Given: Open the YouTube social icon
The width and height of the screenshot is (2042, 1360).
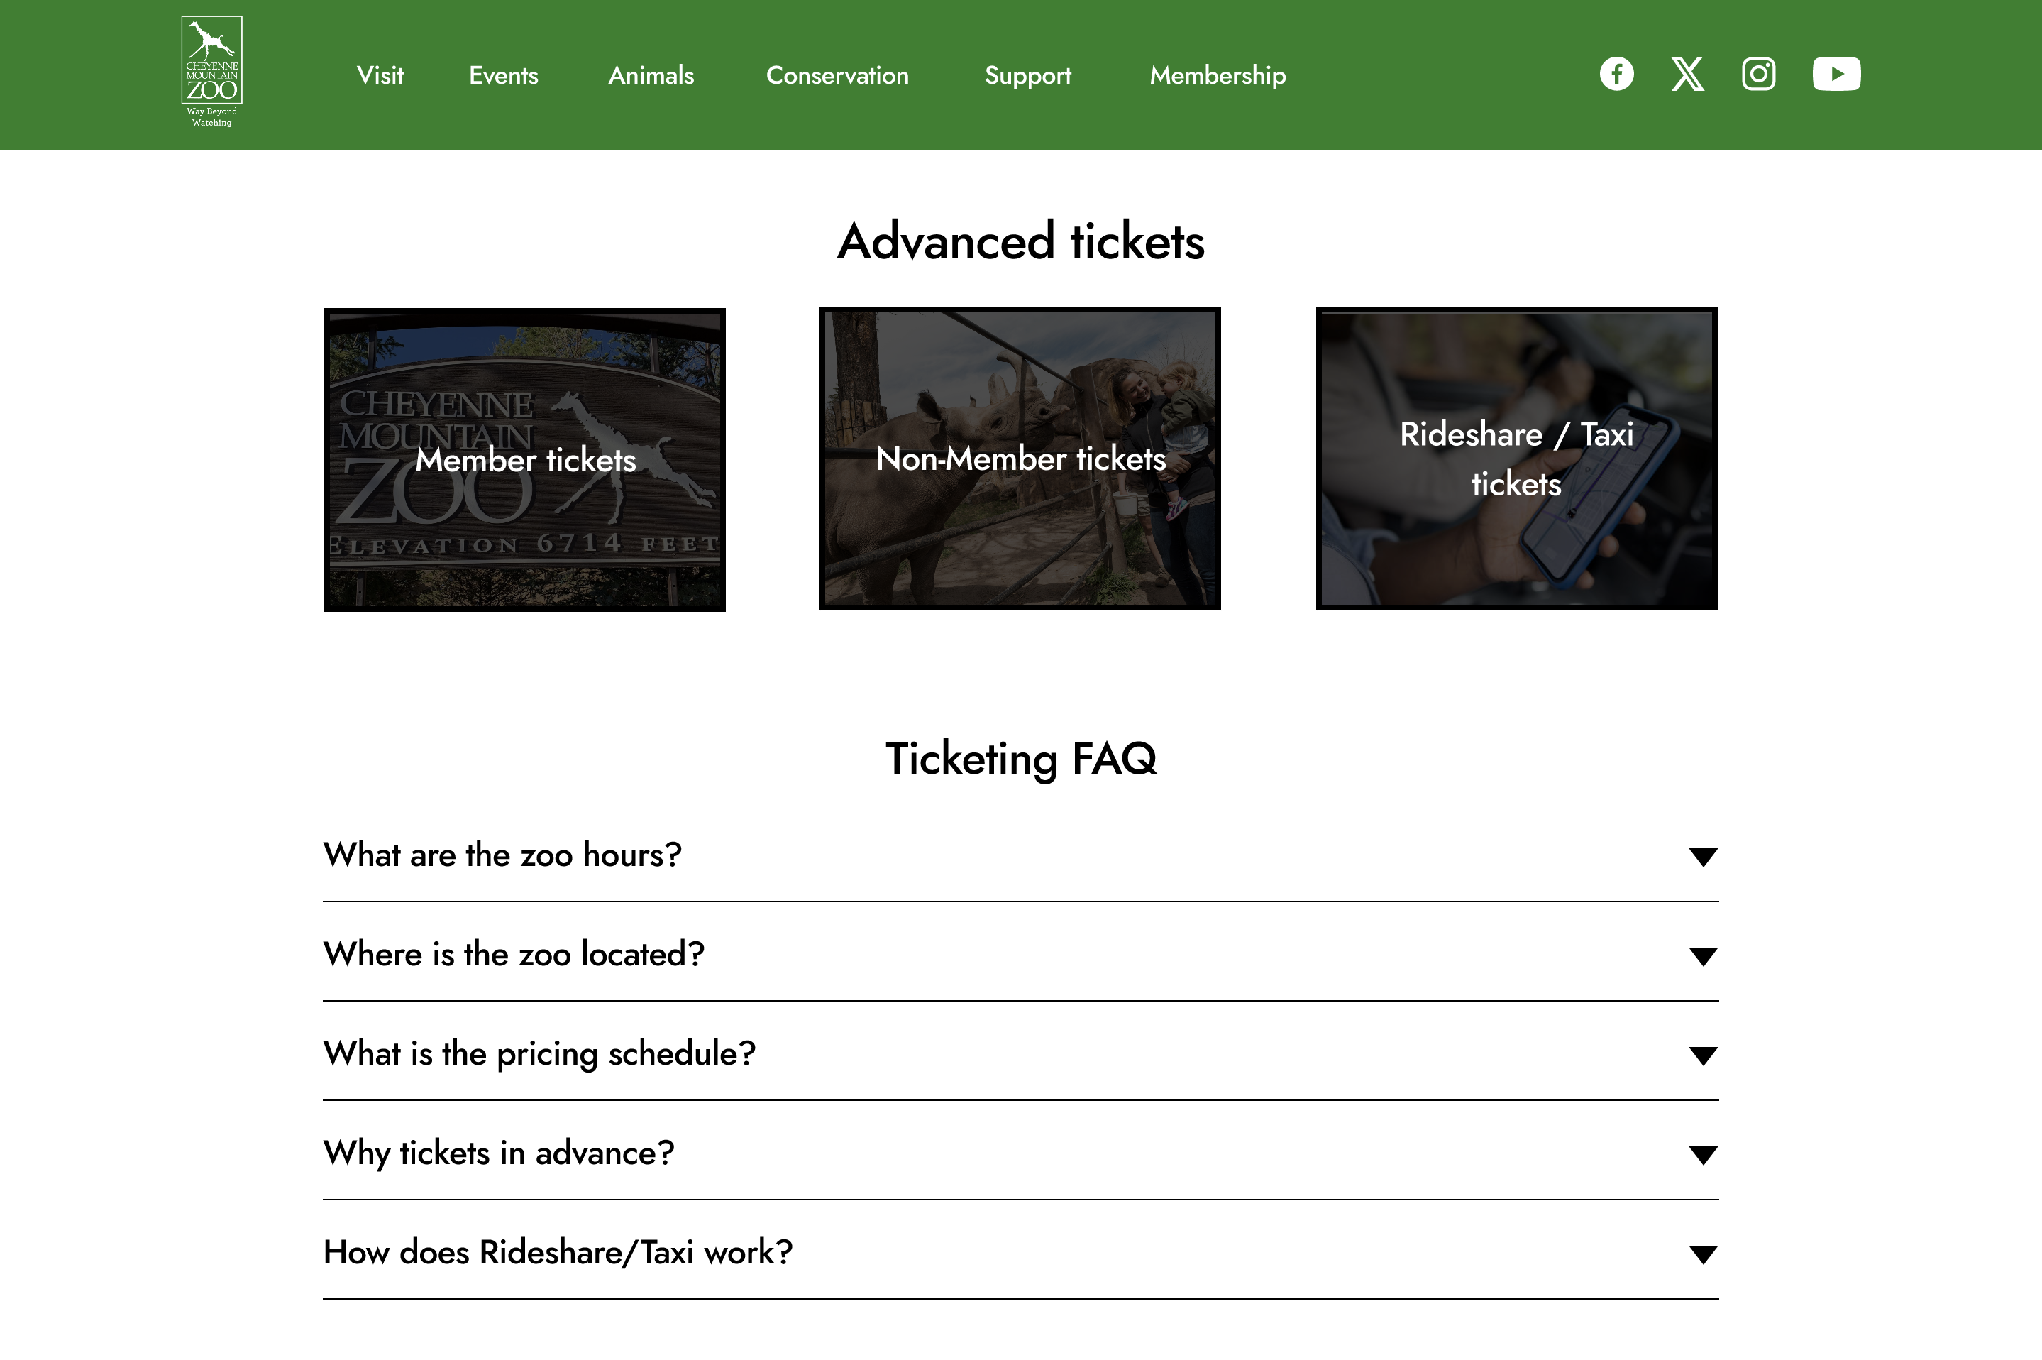Looking at the screenshot, I should tap(1836, 74).
